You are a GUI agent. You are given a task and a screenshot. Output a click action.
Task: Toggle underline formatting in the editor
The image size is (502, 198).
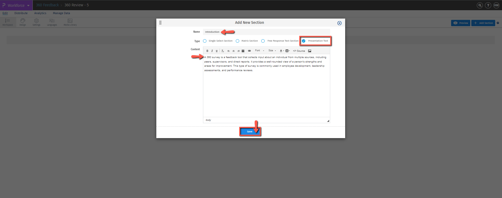pyautogui.click(x=217, y=51)
